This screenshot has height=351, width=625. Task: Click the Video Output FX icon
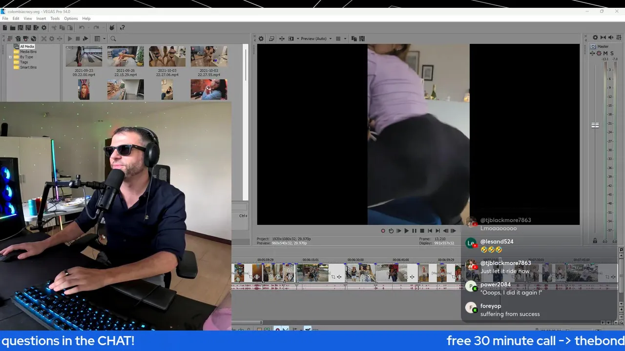(x=282, y=39)
